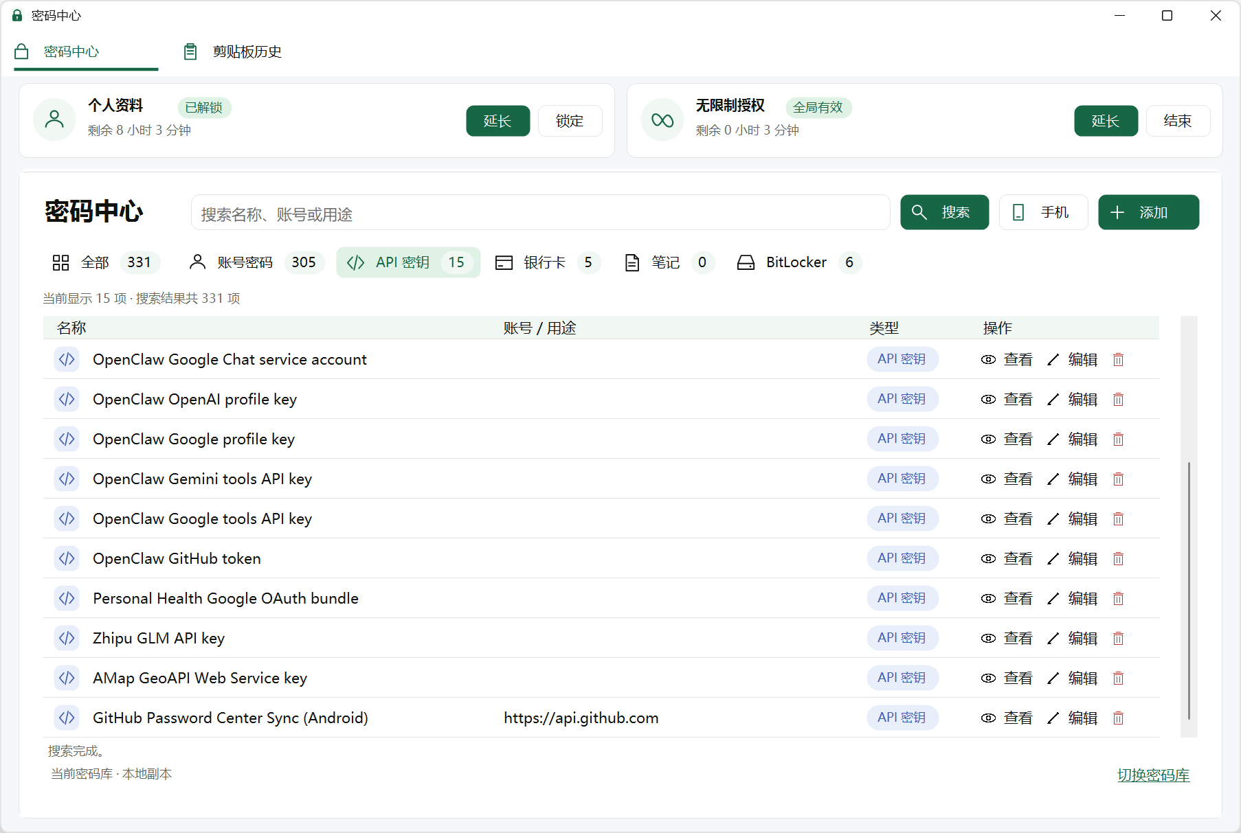Click the profile avatar icon in 个人资料 card
1241x833 pixels.
(x=54, y=120)
